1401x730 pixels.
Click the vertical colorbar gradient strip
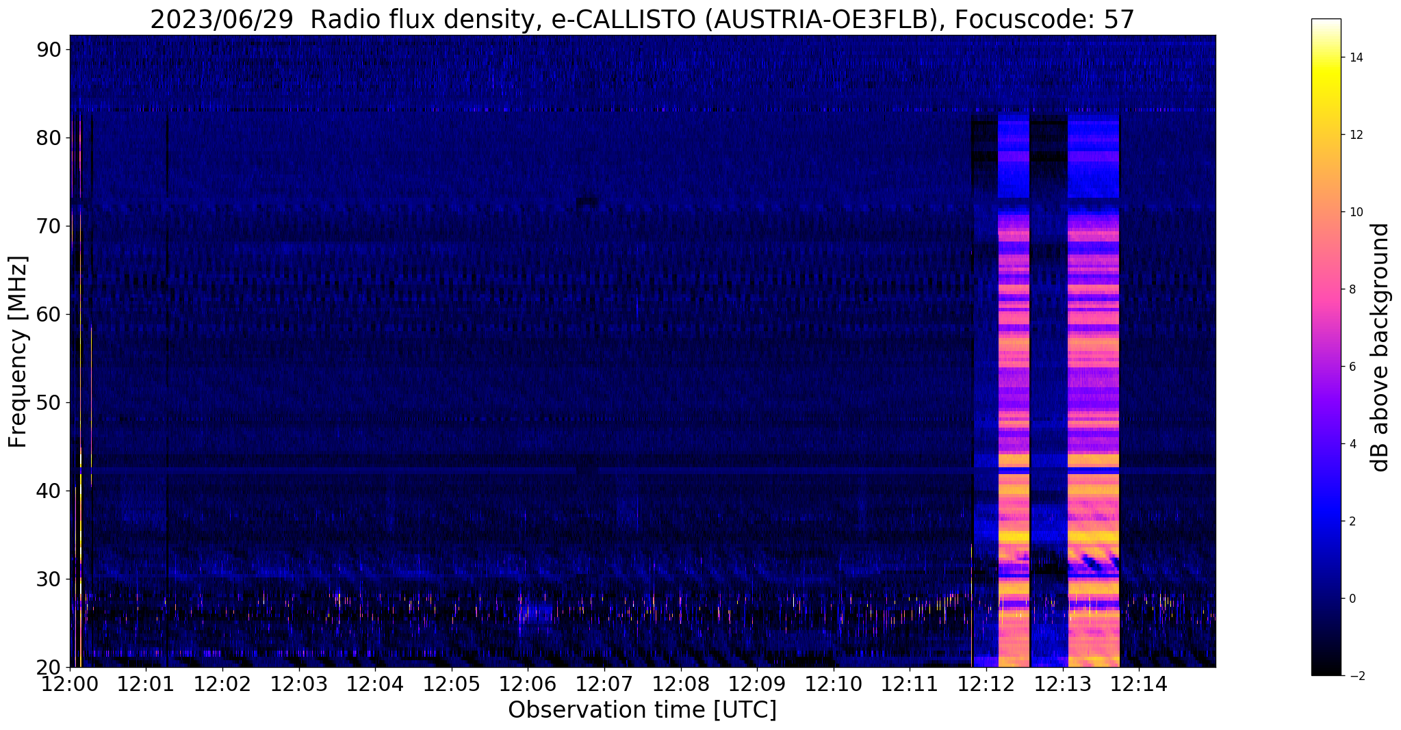click(x=1326, y=348)
